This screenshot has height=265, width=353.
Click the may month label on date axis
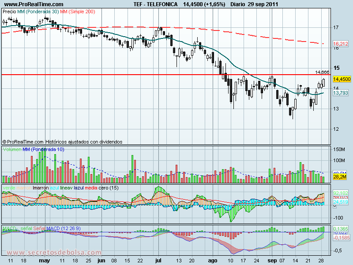coord(45,261)
